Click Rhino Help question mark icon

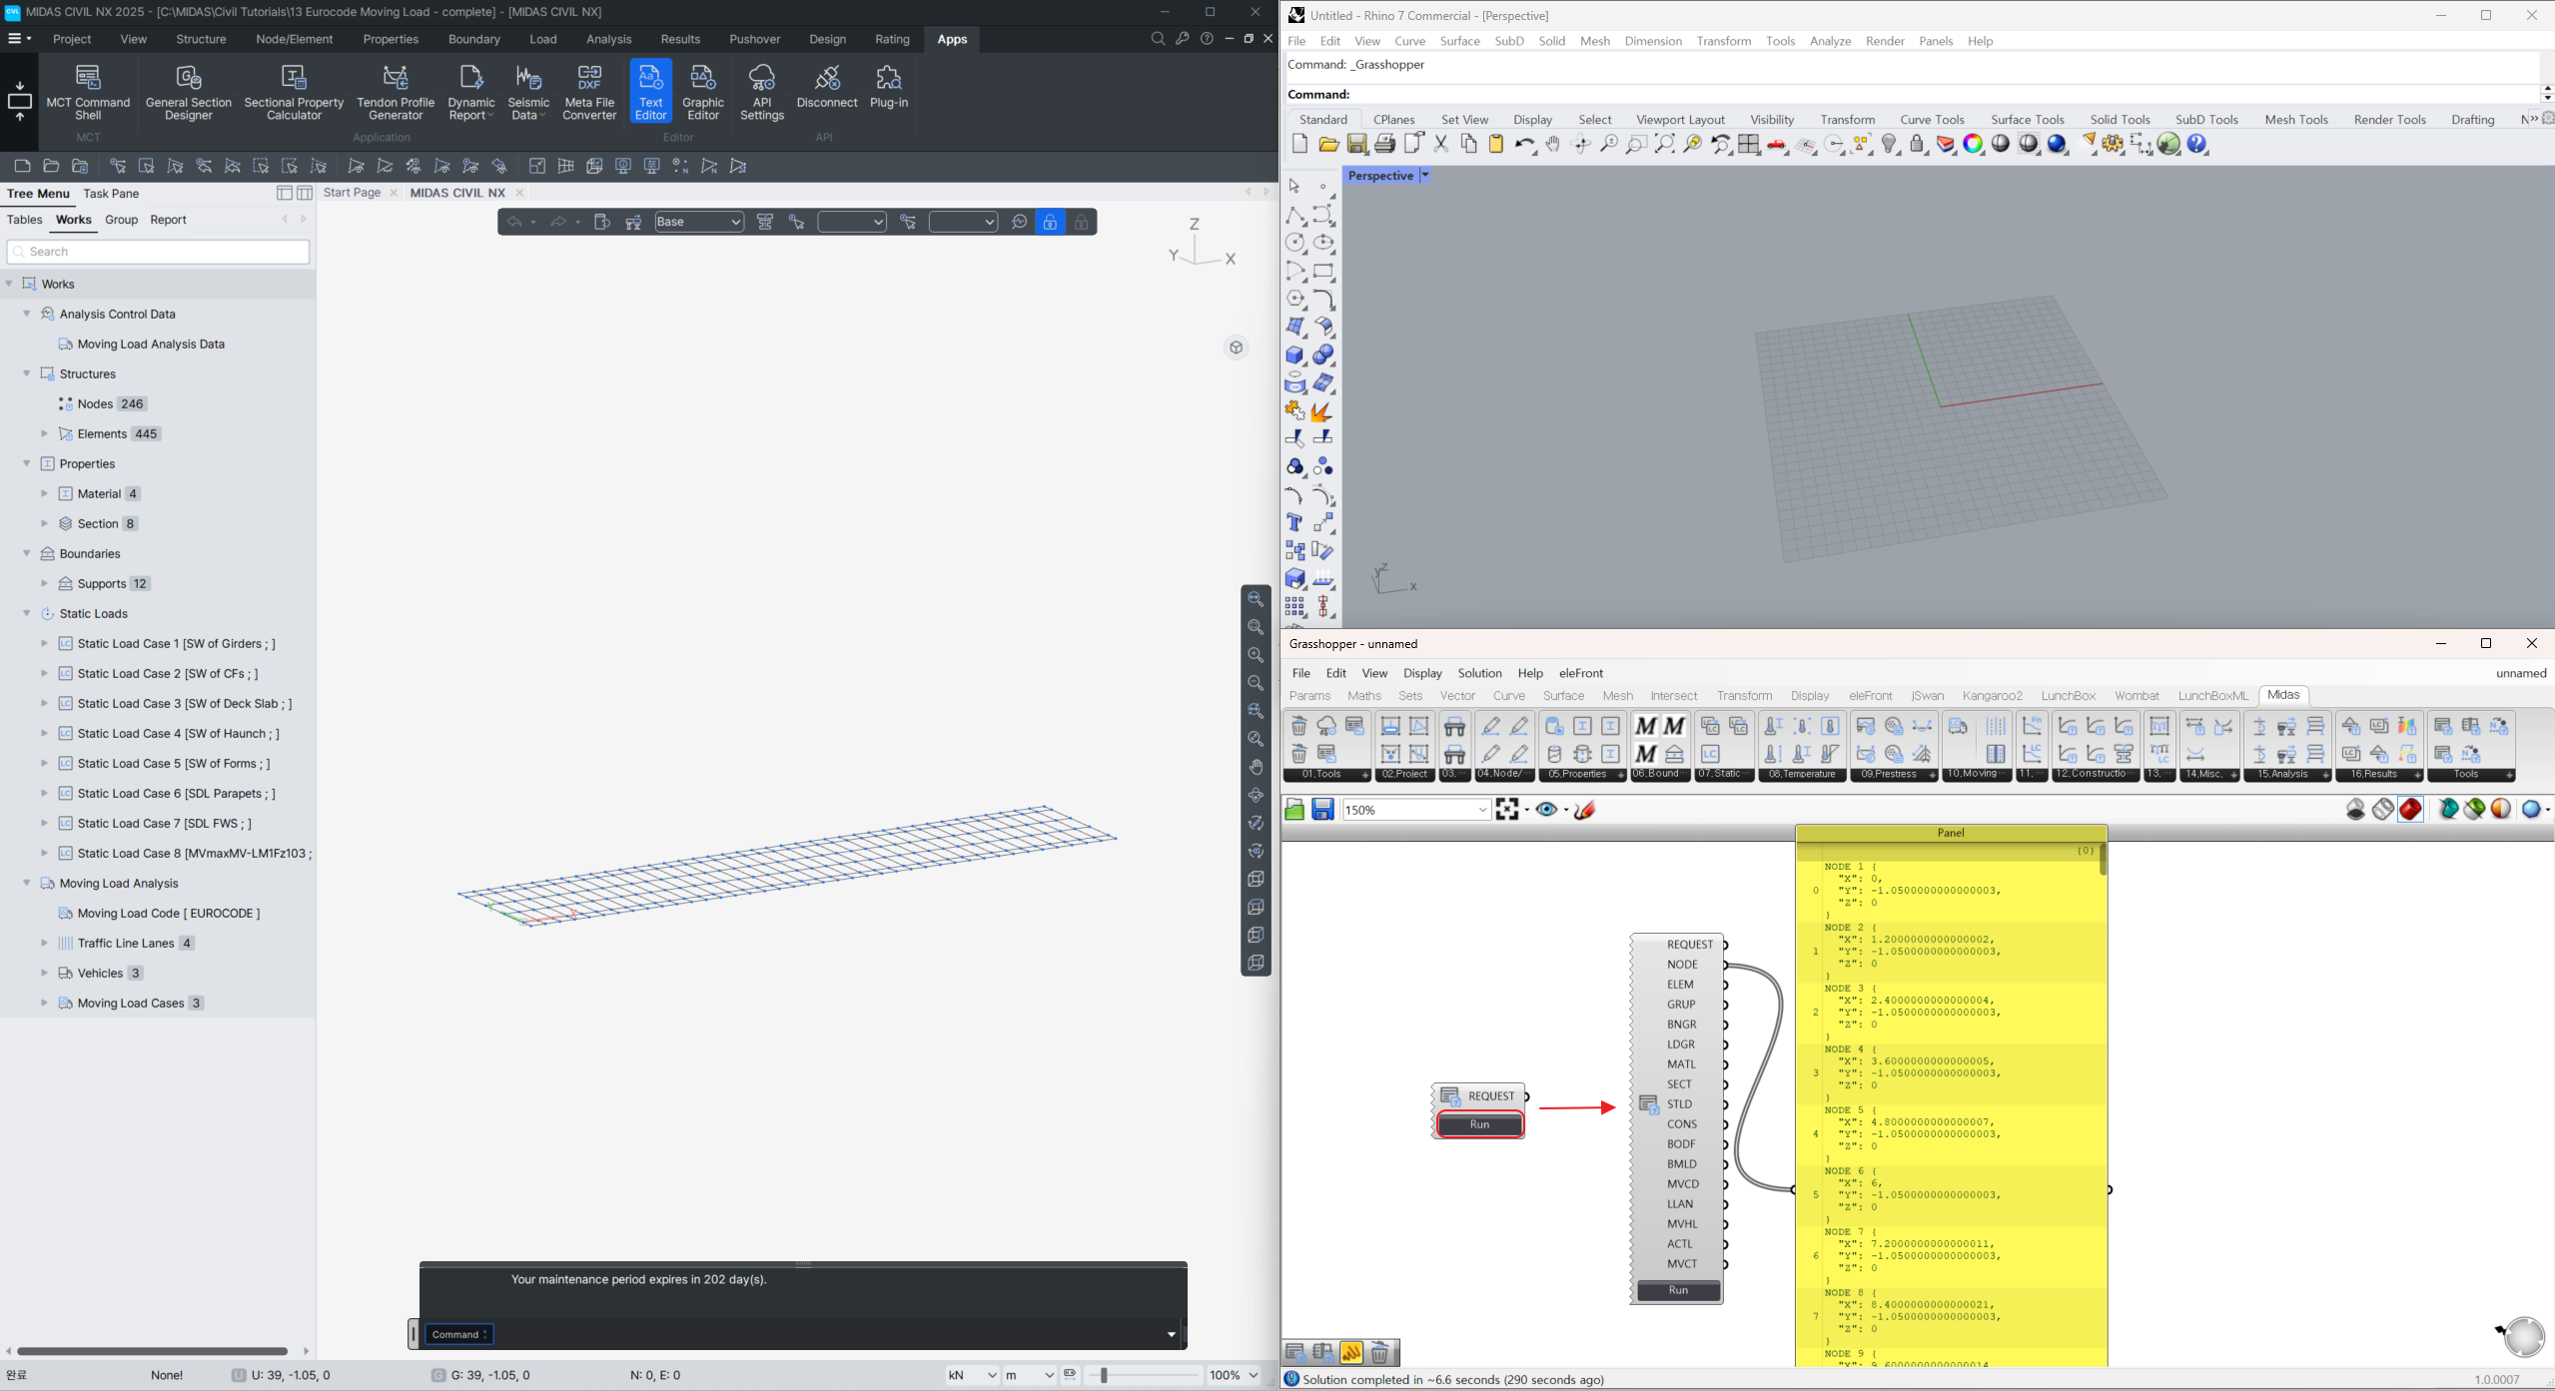coord(2197,145)
